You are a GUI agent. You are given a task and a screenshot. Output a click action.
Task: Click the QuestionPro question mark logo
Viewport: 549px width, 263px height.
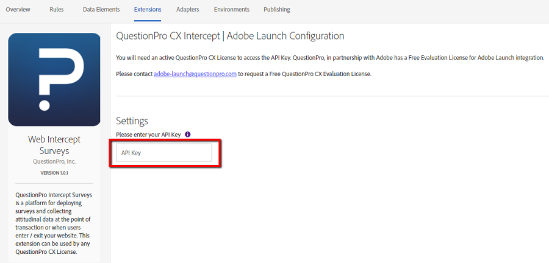pyautogui.click(x=54, y=79)
